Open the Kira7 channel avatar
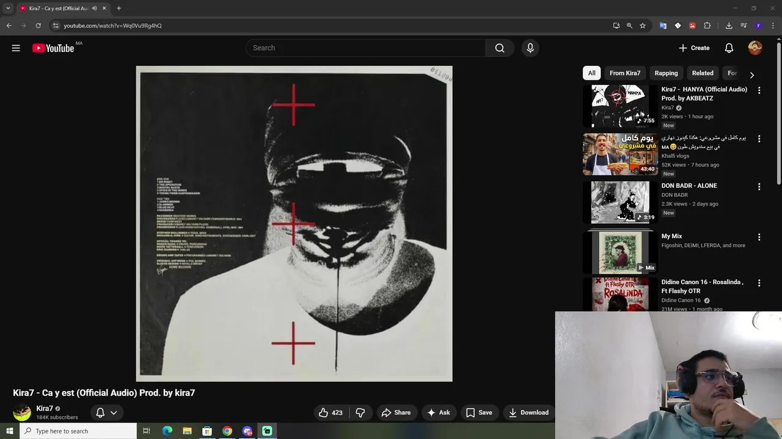782x439 pixels. click(x=22, y=413)
